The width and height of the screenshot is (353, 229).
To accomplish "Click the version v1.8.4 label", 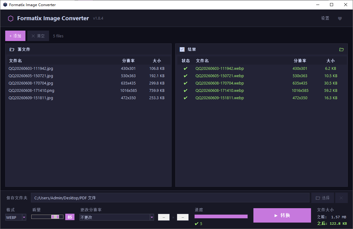I will pyautogui.click(x=98, y=18).
